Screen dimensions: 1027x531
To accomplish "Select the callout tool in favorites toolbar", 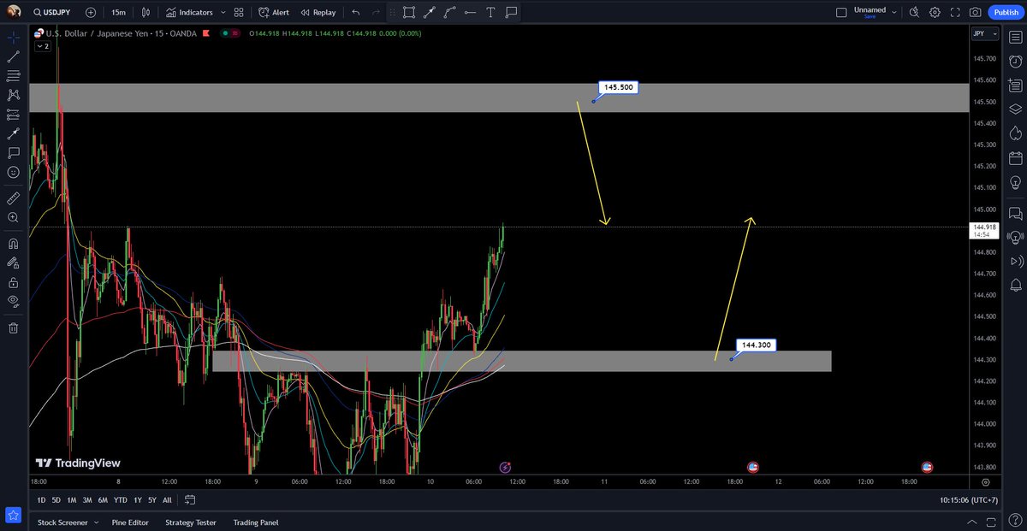I will coord(511,12).
